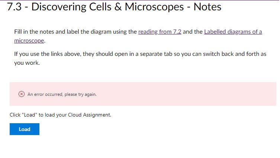
Task: Click "you work." ending the second paragraph
Action: click(27, 63)
